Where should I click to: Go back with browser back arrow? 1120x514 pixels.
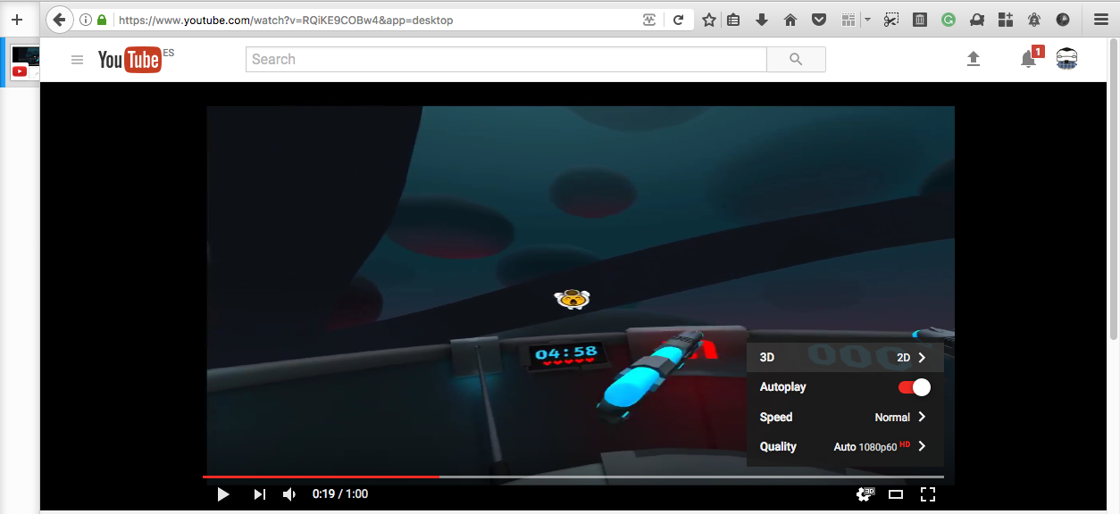coord(59,20)
